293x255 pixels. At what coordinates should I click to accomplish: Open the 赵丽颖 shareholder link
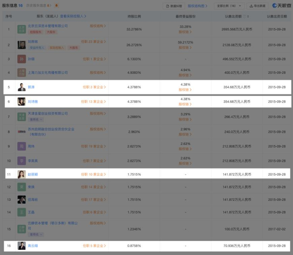coord(33,175)
